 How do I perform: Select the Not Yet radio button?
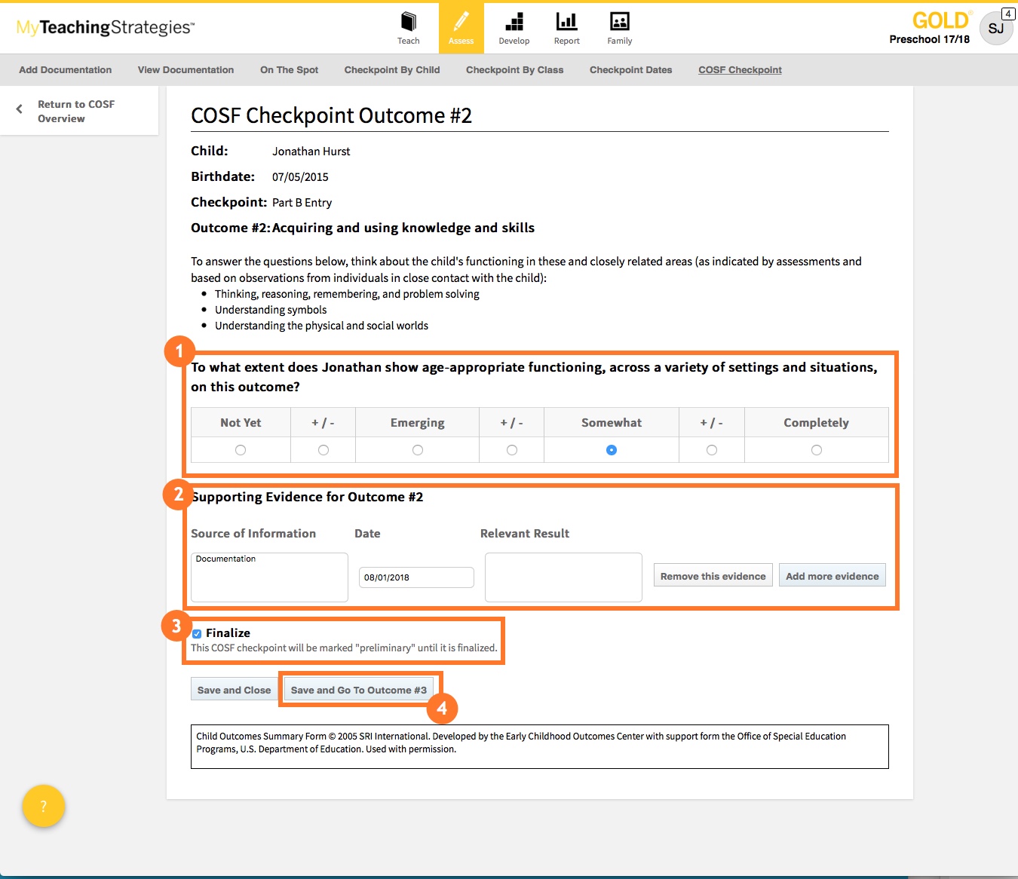click(x=241, y=450)
